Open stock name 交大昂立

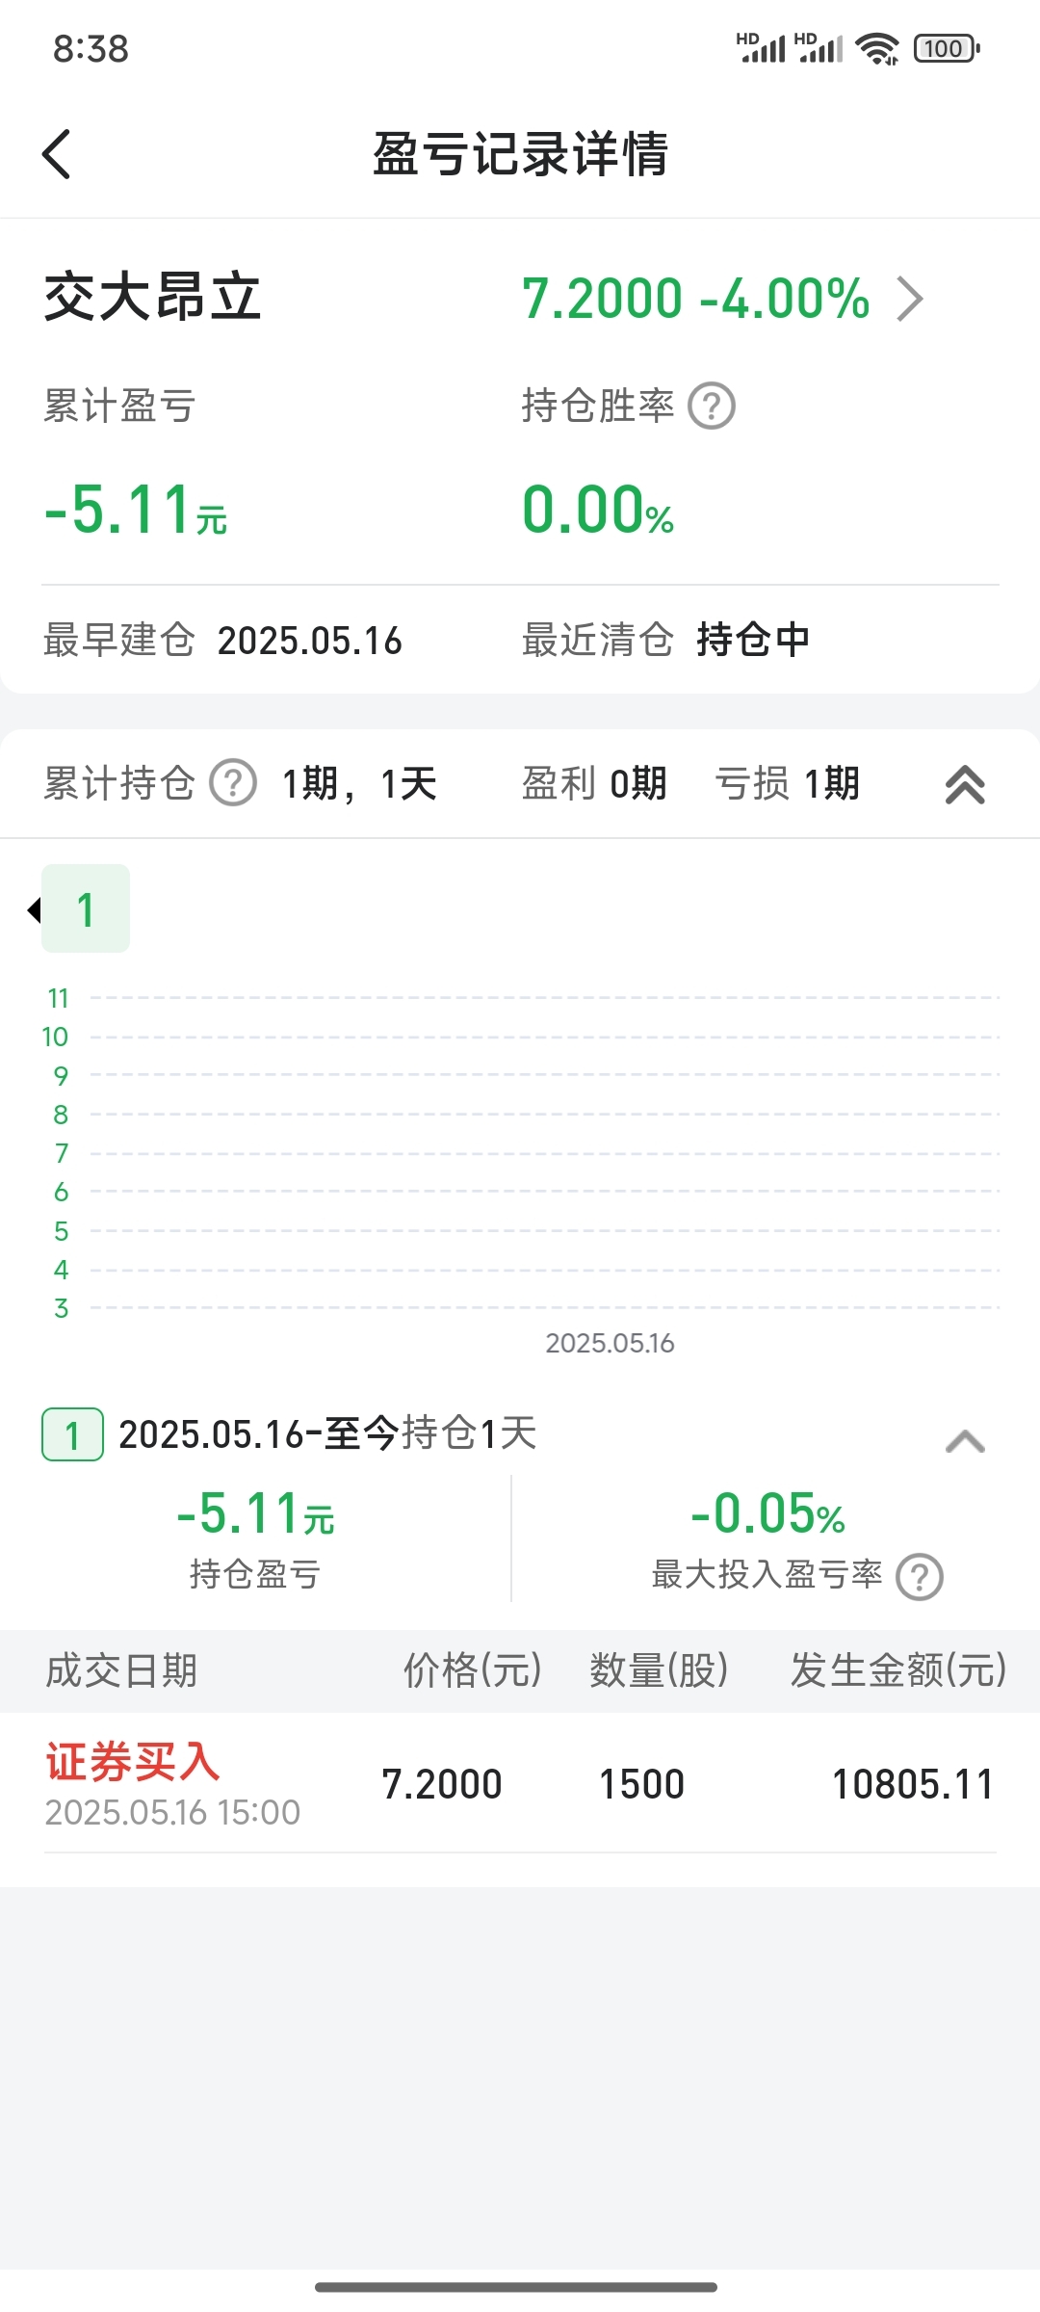pyautogui.click(x=153, y=297)
